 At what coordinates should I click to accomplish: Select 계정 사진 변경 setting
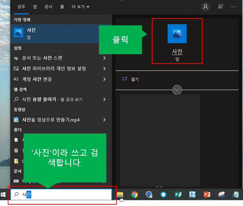click(61, 79)
